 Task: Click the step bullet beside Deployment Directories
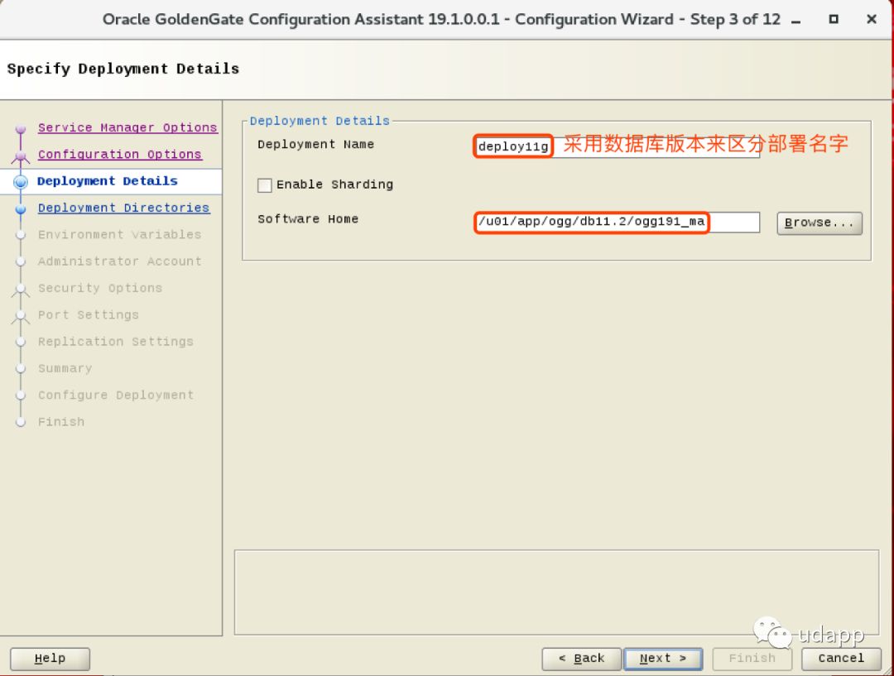click(x=21, y=209)
